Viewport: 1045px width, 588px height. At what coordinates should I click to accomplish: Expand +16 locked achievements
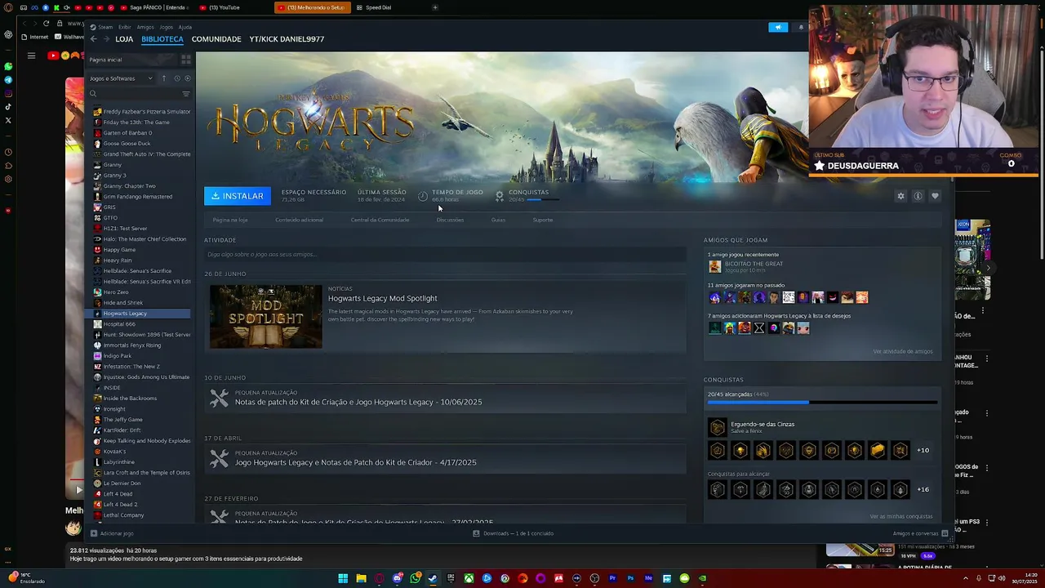(x=923, y=489)
